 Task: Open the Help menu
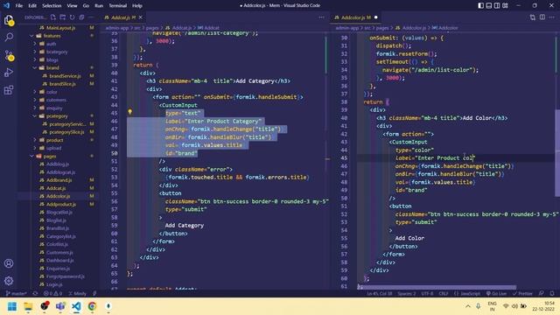(x=137, y=6)
